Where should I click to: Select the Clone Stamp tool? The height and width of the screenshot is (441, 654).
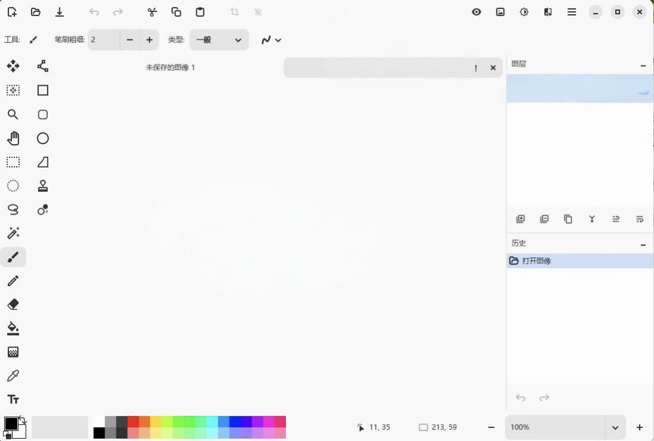click(x=42, y=186)
